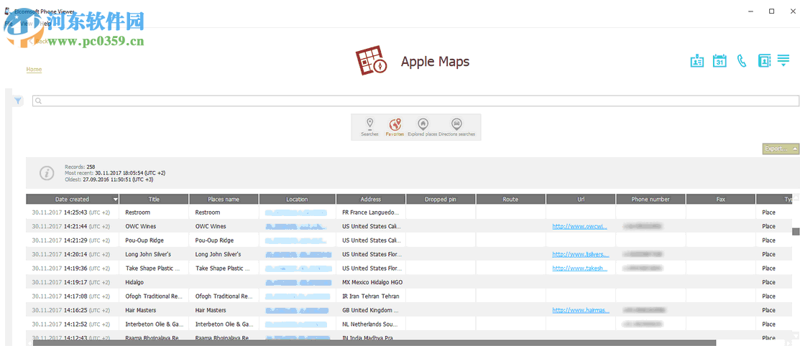Open the Calls phone icon

click(741, 60)
